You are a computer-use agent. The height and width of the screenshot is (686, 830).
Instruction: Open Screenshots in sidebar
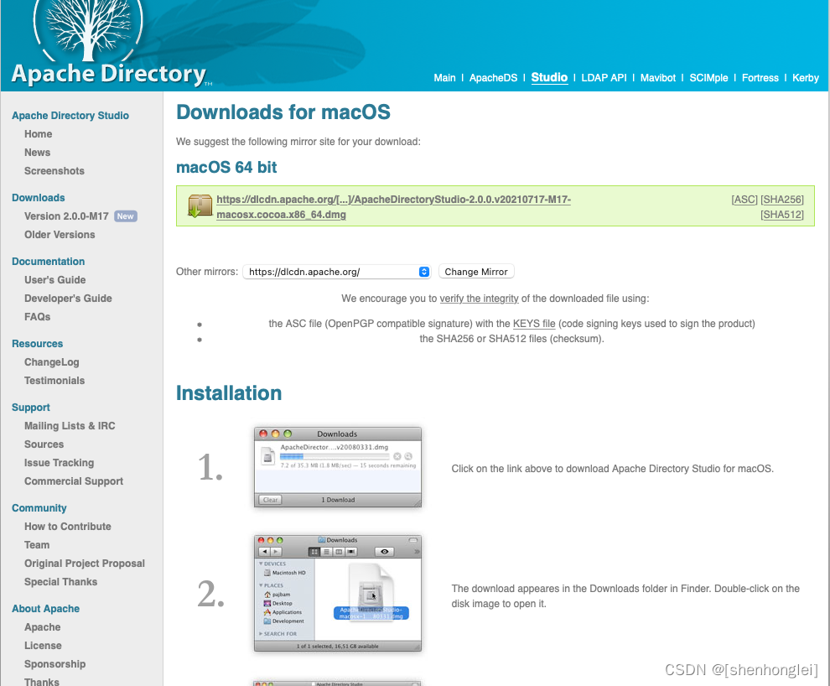(54, 171)
